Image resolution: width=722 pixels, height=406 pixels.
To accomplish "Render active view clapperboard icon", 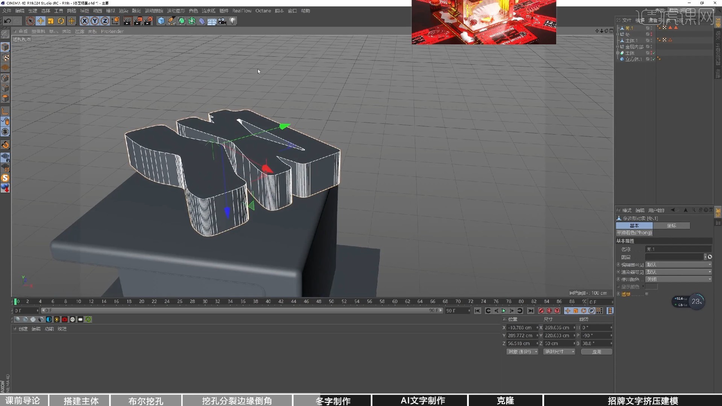I will (127, 21).
